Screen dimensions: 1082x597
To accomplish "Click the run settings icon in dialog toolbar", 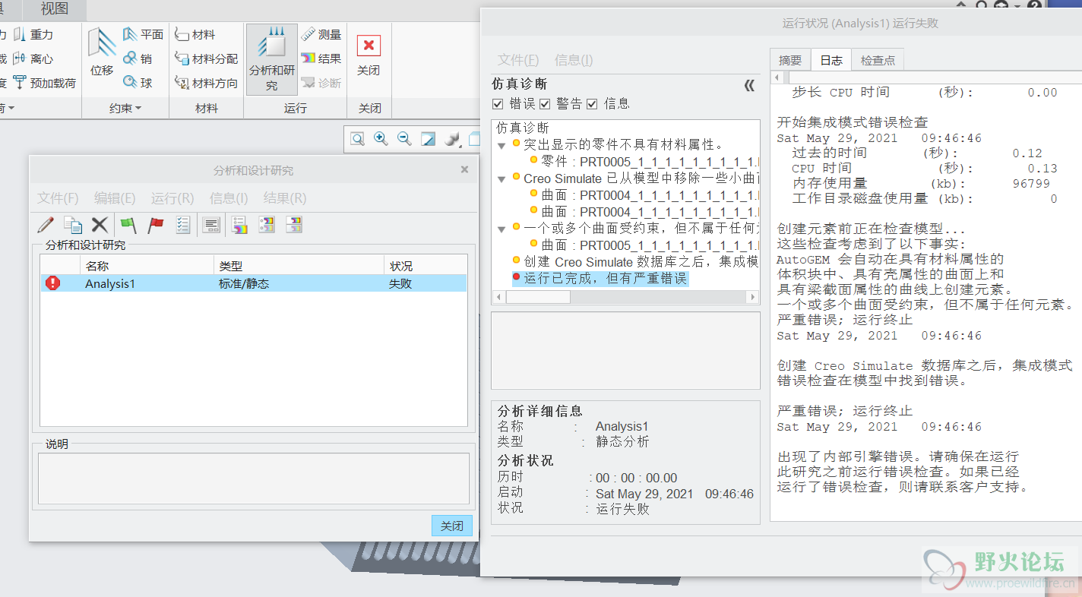I will [212, 225].
